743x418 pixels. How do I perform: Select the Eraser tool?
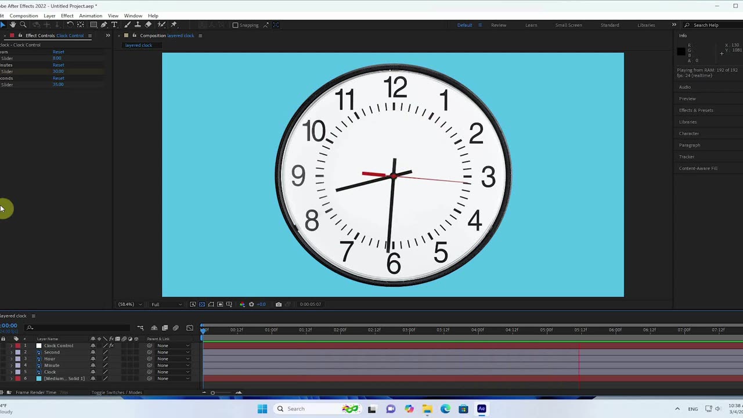148,25
